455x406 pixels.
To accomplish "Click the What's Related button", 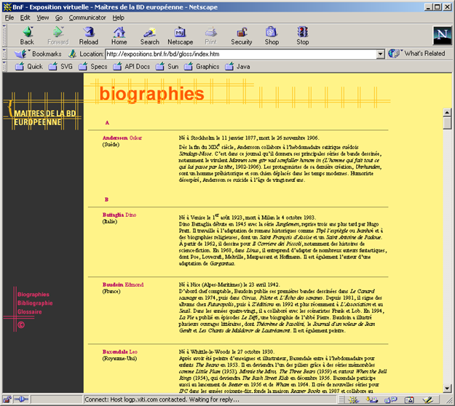I will (417, 54).
